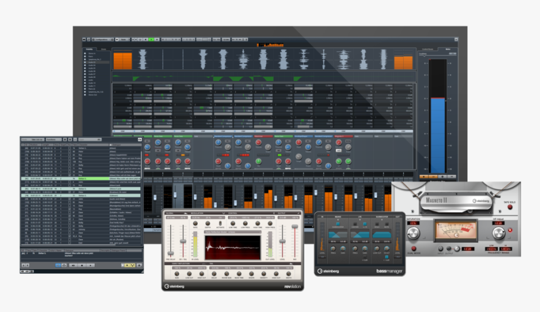Expand the Subwoofer arrow in Bass Manager
The width and height of the screenshot is (540, 312).
point(382,219)
